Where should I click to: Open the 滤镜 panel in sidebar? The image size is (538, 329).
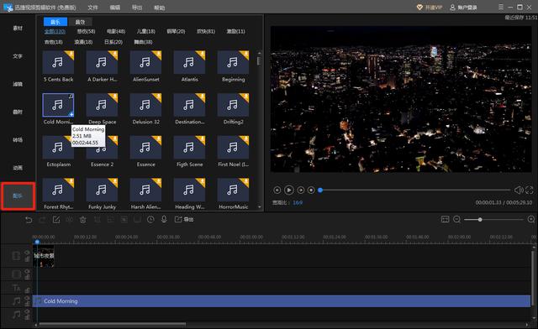point(18,84)
